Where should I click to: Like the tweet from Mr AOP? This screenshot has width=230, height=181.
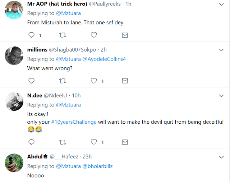pyautogui.click(x=93, y=35)
